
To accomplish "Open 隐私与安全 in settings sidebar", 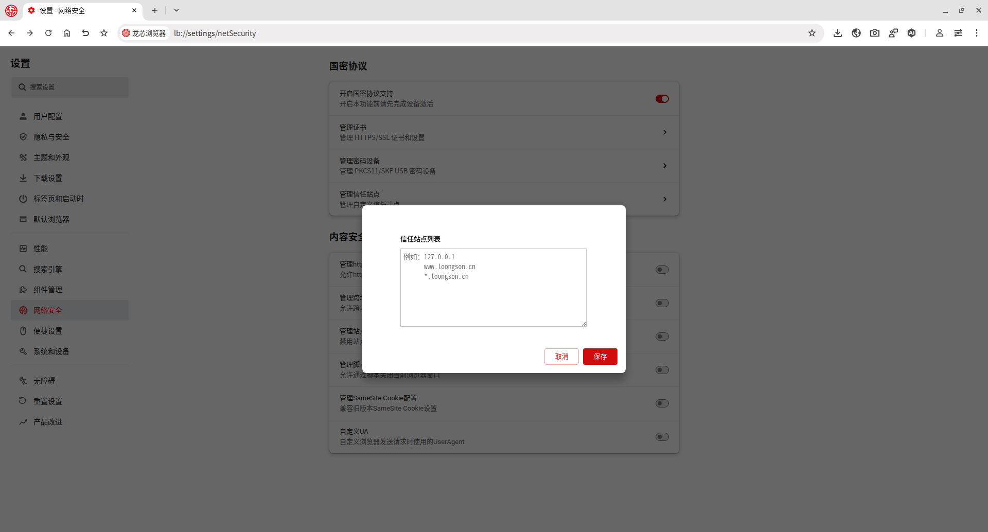I will tap(51, 137).
